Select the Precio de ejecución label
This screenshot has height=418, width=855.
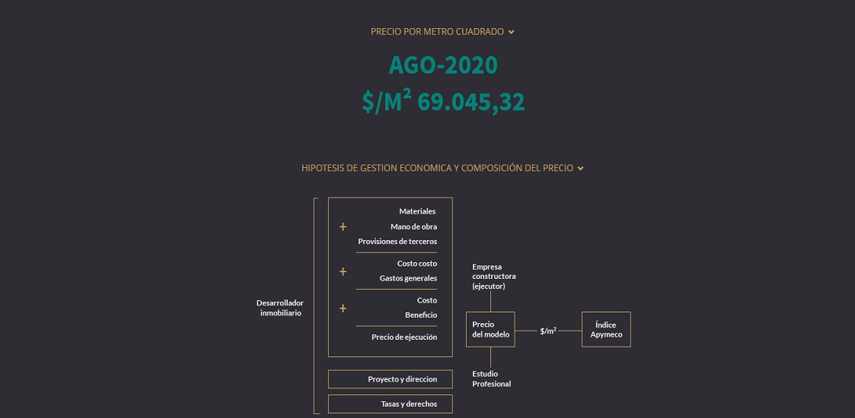pyautogui.click(x=404, y=337)
